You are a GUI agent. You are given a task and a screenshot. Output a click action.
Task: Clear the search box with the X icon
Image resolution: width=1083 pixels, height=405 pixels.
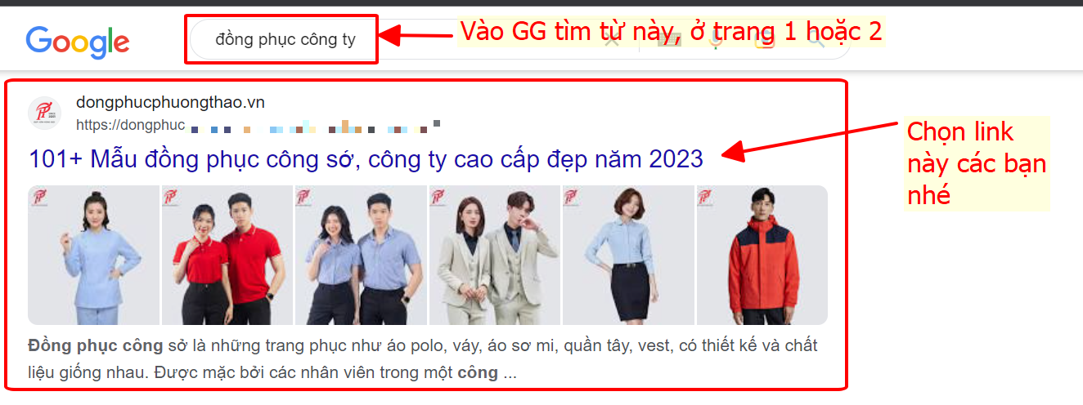click(x=612, y=38)
